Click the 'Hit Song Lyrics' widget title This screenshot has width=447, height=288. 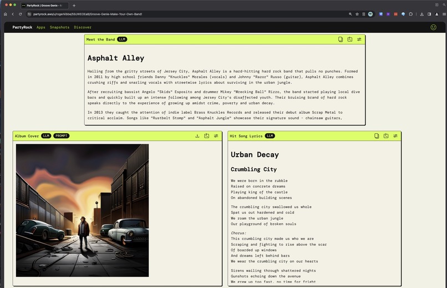pos(246,136)
